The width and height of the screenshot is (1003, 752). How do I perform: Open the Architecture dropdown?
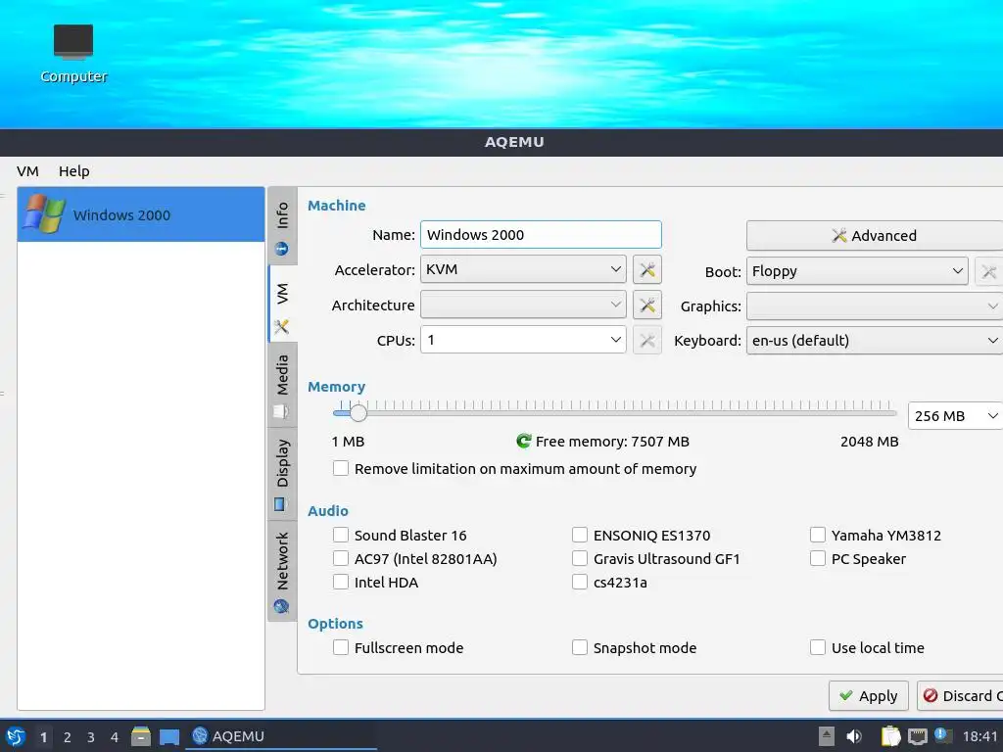click(523, 305)
